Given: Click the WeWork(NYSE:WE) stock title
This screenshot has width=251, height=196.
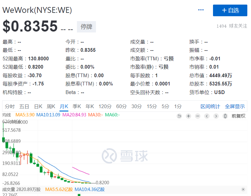Looking at the screenshot, I should click(x=37, y=10).
